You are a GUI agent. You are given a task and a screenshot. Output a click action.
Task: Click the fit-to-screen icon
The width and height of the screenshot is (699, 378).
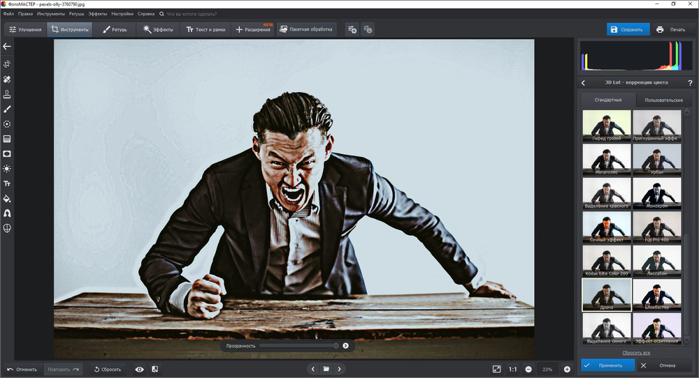(496, 369)
